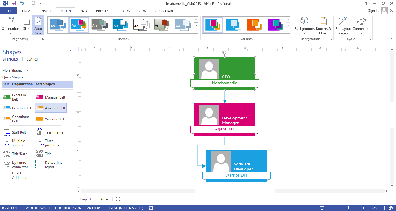396x211 pixels.
Task: Click the Save icon in title bar
Action: (13, 3)
